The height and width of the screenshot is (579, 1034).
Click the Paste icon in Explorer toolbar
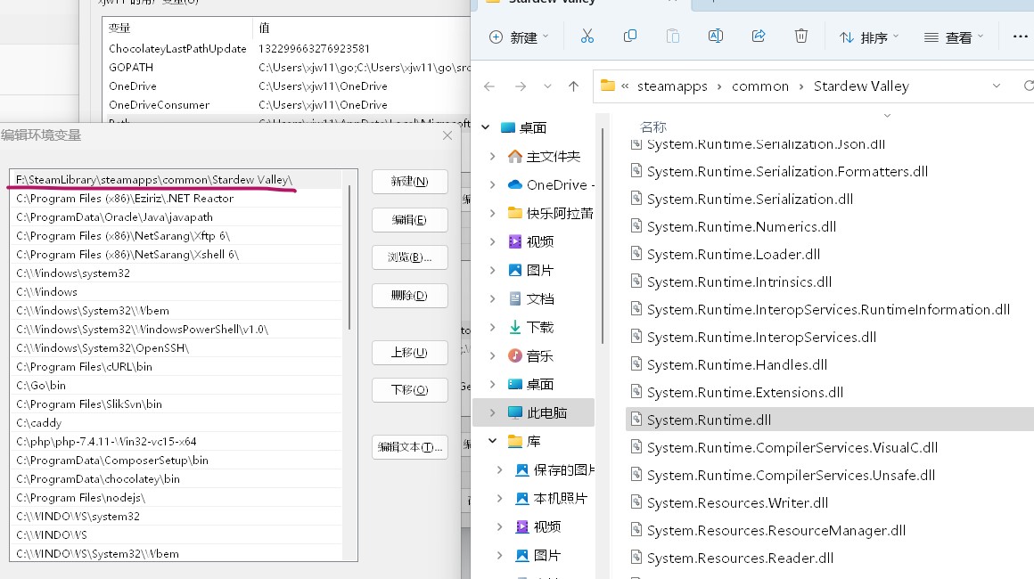tap(673, 36)
